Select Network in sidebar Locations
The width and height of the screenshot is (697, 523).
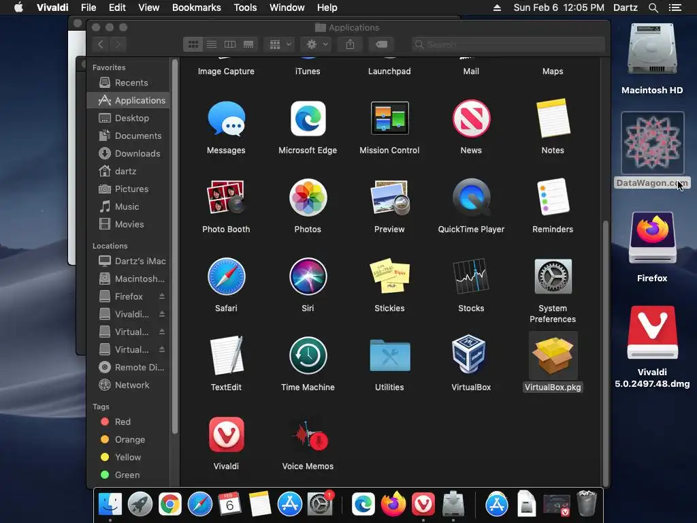pos(128,385)
